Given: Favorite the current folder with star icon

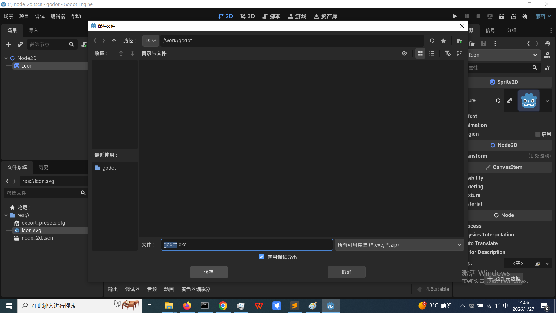Looking at the screenshot, I should click(443, 41).
